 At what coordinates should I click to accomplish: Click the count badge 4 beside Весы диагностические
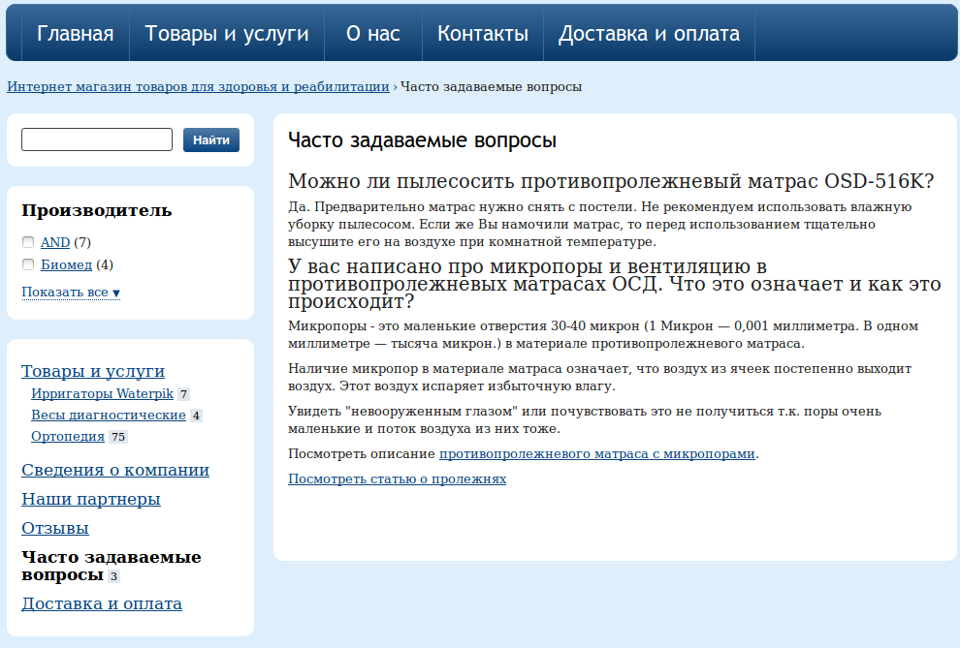pos(196,416)
